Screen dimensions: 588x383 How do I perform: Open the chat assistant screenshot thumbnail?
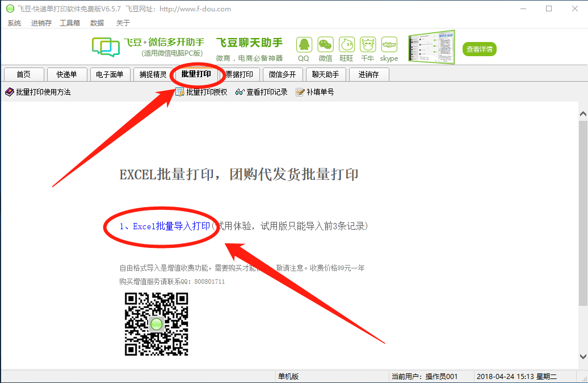click(x=431, y=47)
